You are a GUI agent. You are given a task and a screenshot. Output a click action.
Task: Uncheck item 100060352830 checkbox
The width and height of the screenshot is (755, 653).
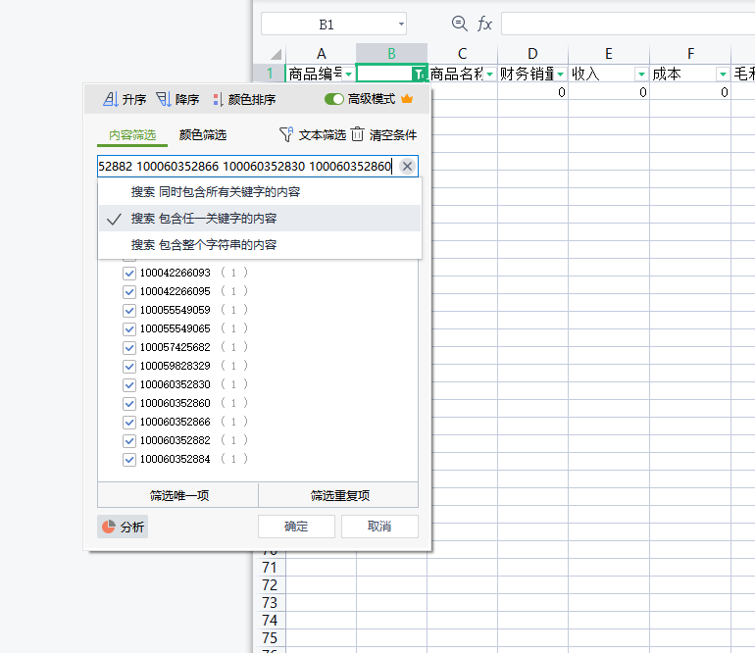pyautogui.click(x=129, y=384)
